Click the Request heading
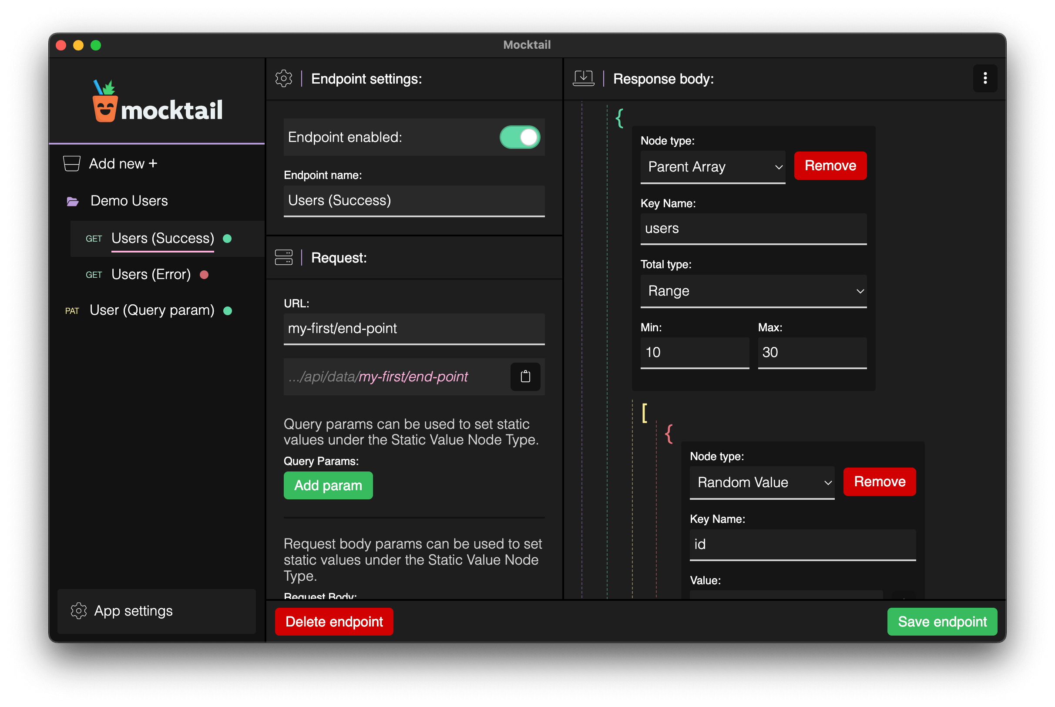Image resolution: width=1055 pixels, height=707 pixels. point(339,258)
